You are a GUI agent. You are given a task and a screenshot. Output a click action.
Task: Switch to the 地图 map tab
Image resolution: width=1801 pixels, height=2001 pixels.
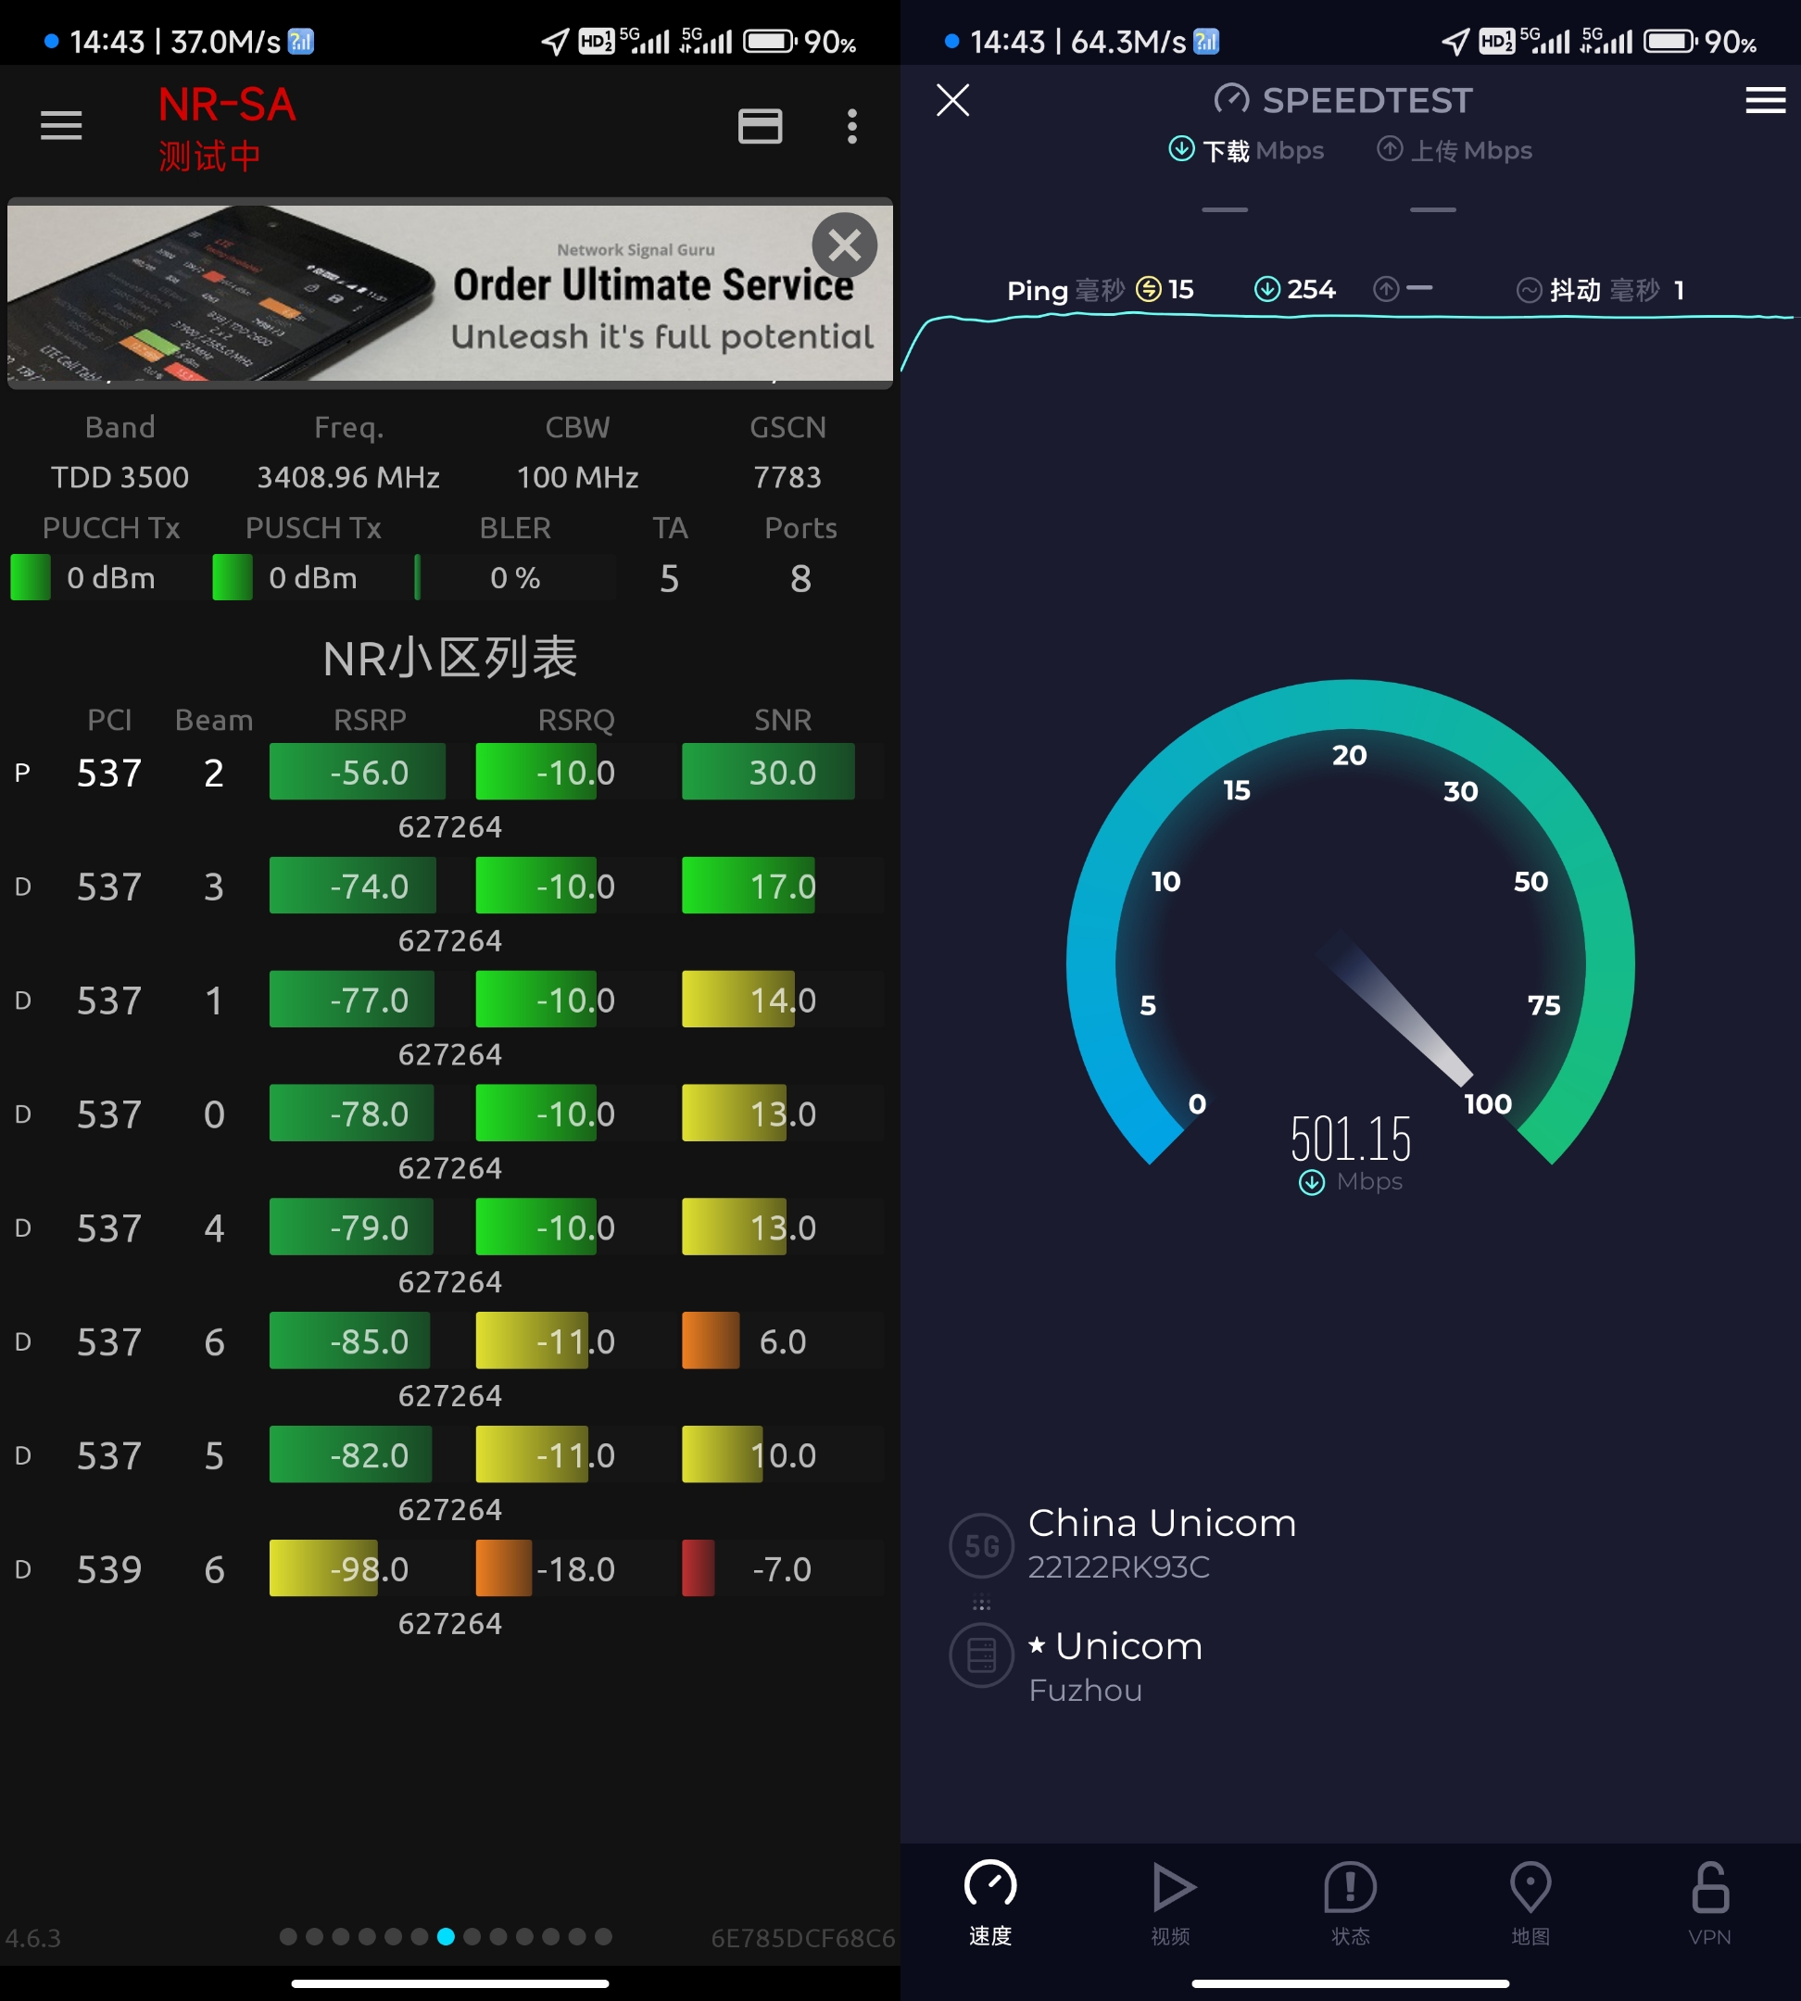[1530, 1904]
